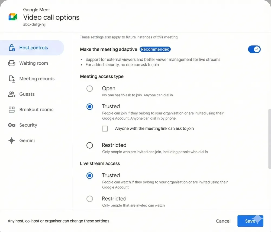This screenshot has height=232, width=271.
Task: Open the Breakout rooms section
Action: 36,109
